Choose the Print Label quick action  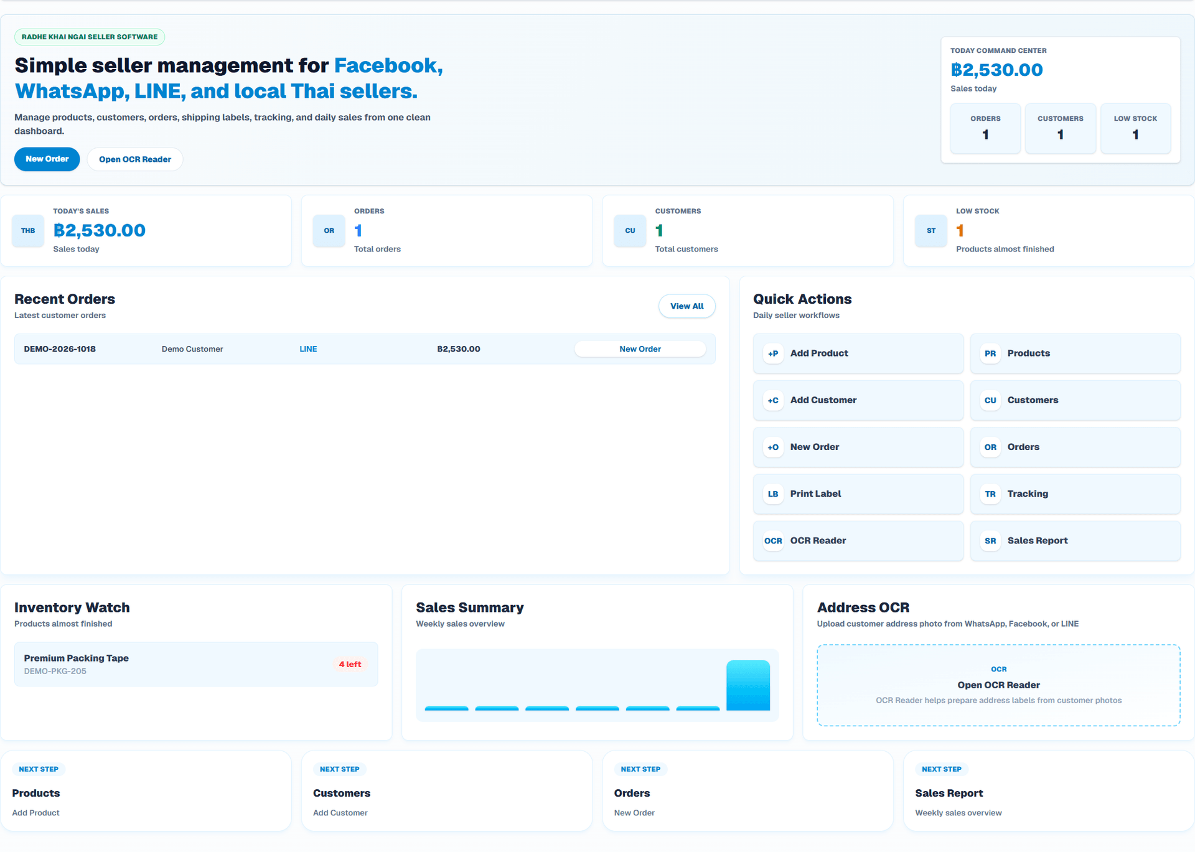(858, 494)
